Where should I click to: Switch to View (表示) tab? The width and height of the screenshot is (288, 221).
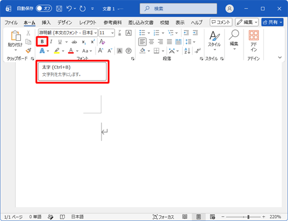click(180, 22)
